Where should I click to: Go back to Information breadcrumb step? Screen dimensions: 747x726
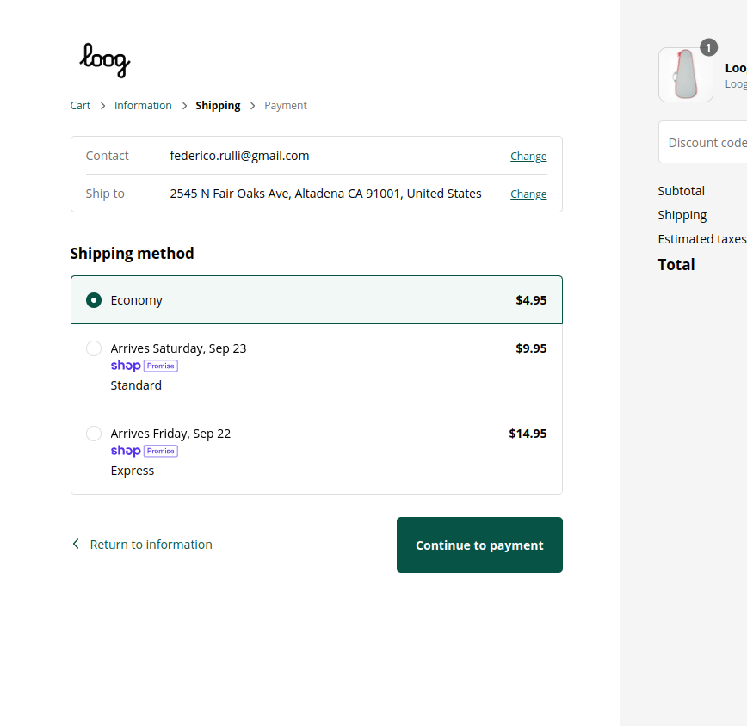[143, 106]
